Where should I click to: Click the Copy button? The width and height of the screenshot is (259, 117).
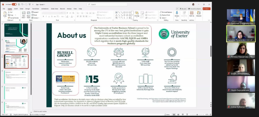point(11,15)
